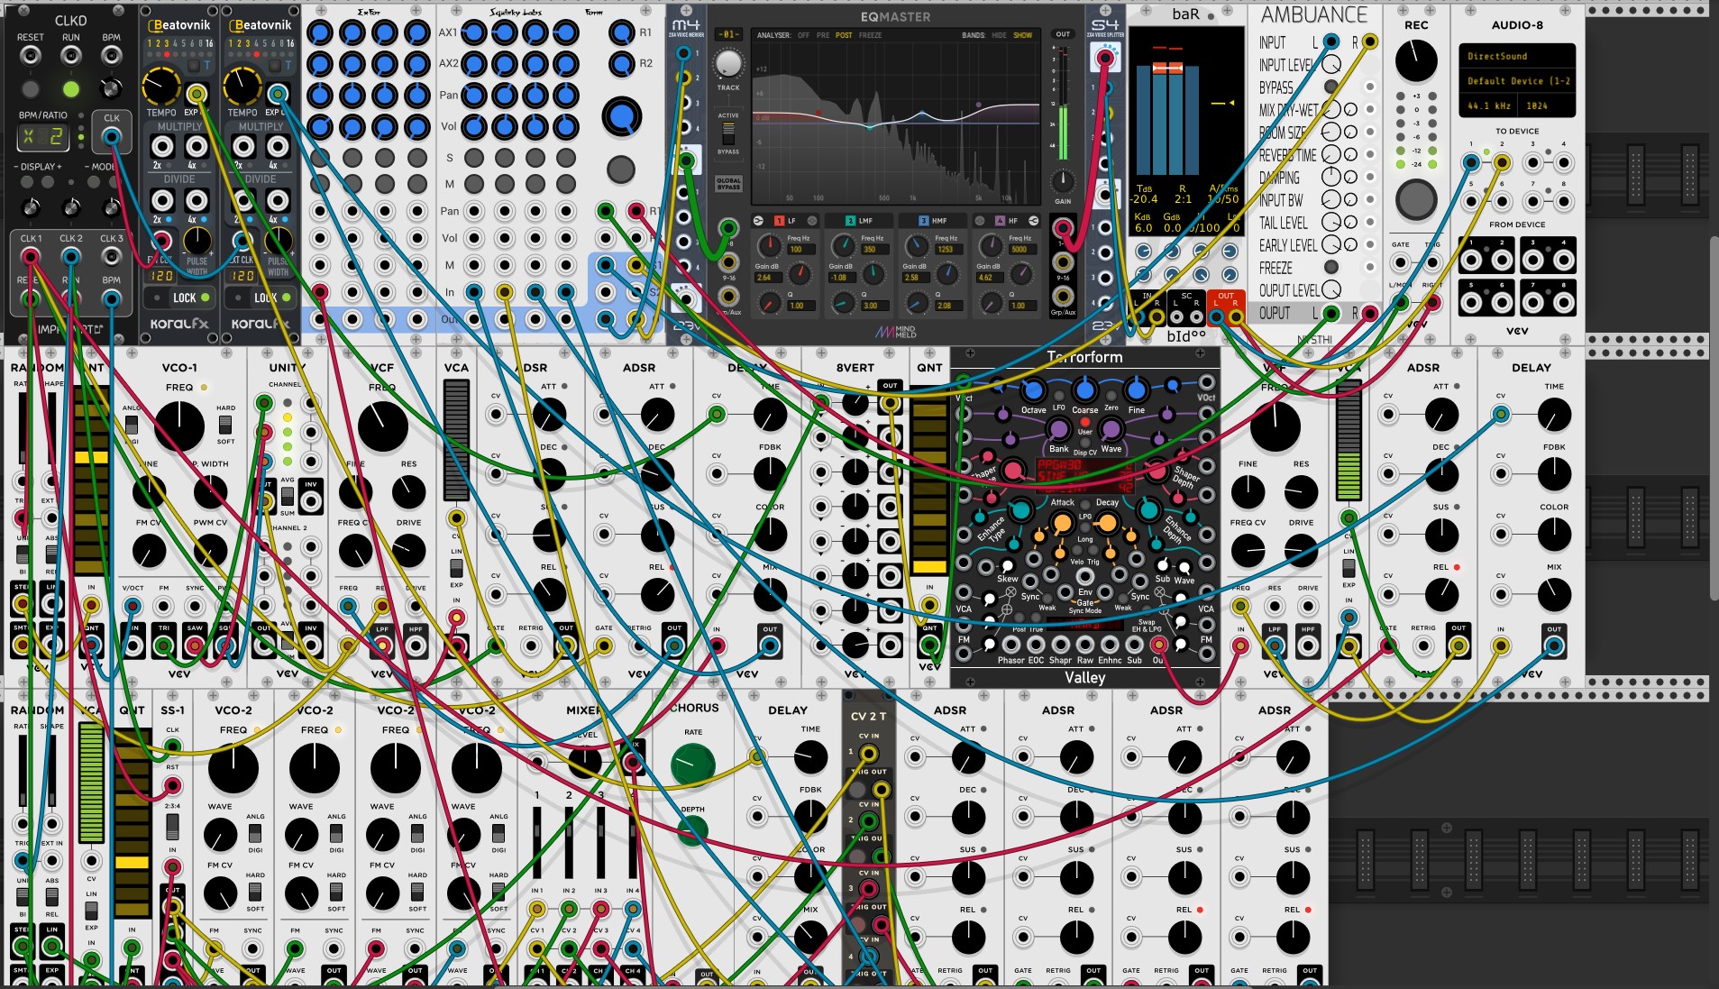
Task: Open the DirectSound driver menu on AUDIO-8
Action: [x=1517, y=56]
